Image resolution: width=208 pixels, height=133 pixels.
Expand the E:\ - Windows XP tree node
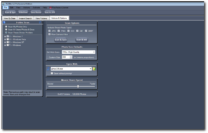click(5, 42)
